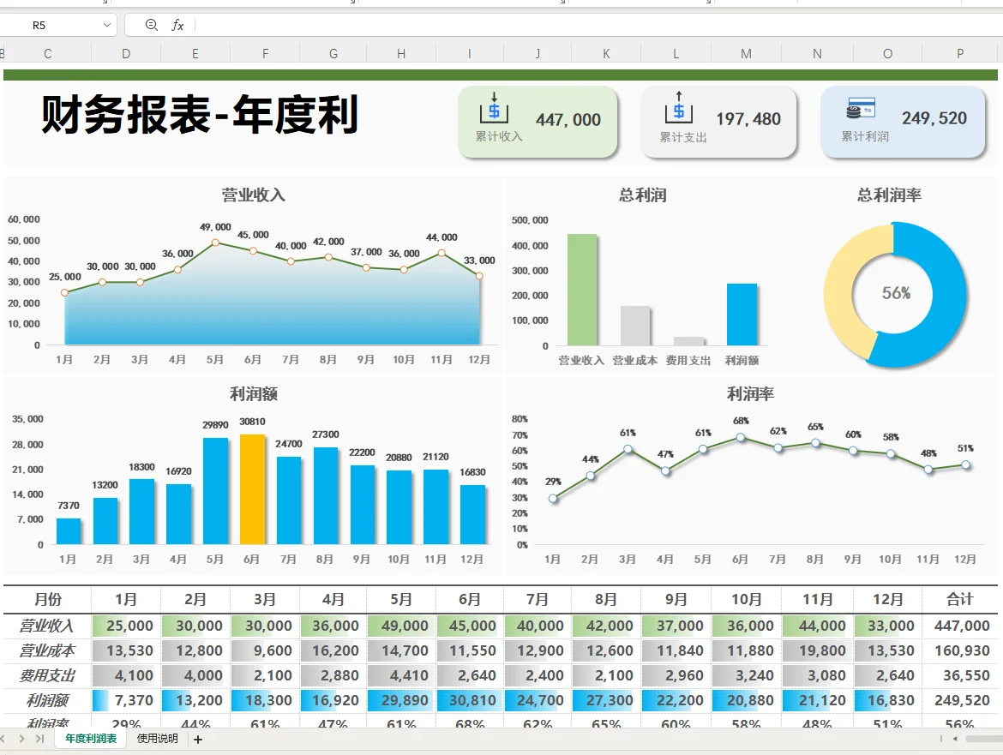Select the 249,520 cumulative profit value
The image size is (1003, 755).
click(934, 118)
